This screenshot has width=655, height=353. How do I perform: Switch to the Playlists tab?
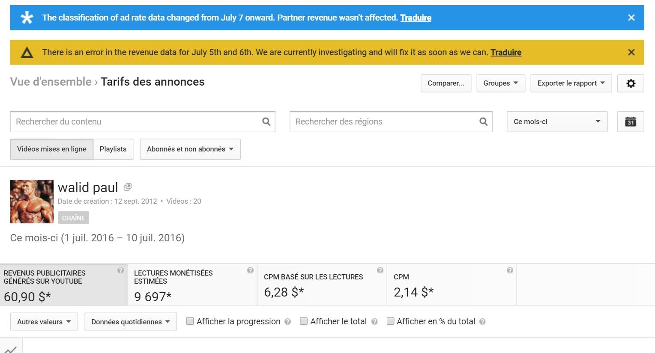click(113, 149)
